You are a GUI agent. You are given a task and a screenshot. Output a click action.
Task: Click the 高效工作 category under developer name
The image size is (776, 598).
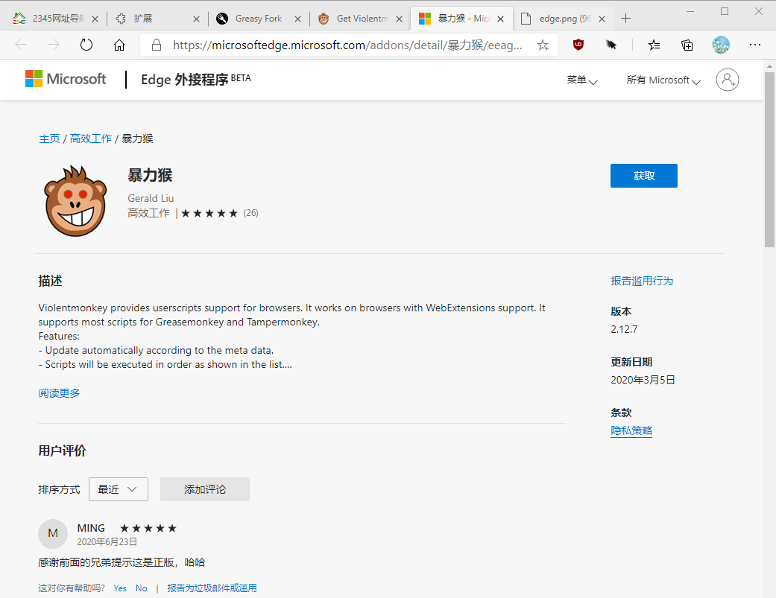(148, 214)
